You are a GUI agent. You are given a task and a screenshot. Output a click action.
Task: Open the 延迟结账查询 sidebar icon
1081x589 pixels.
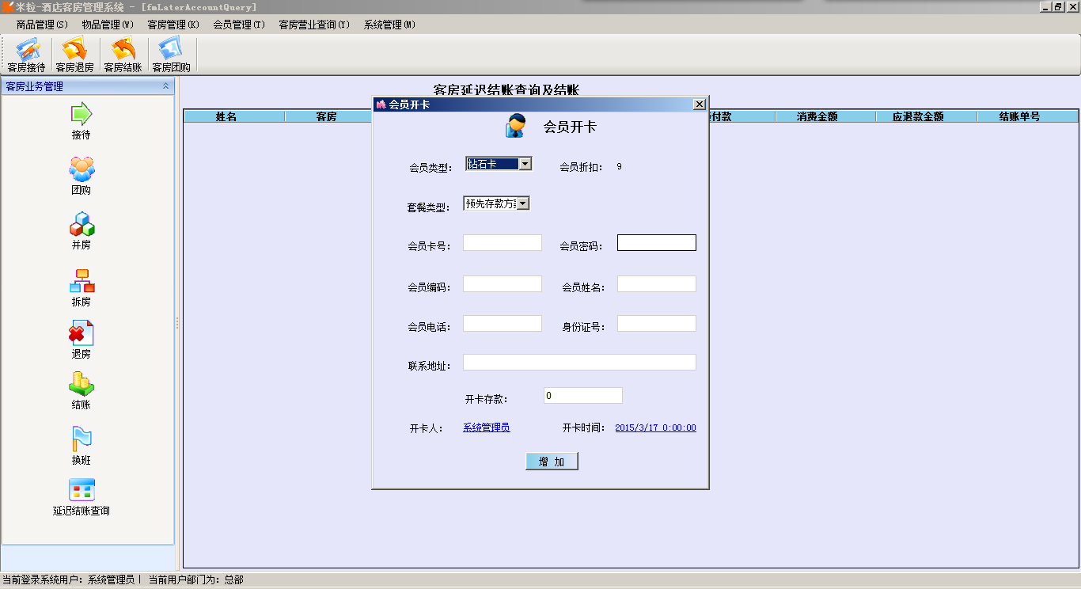[82, 490]
